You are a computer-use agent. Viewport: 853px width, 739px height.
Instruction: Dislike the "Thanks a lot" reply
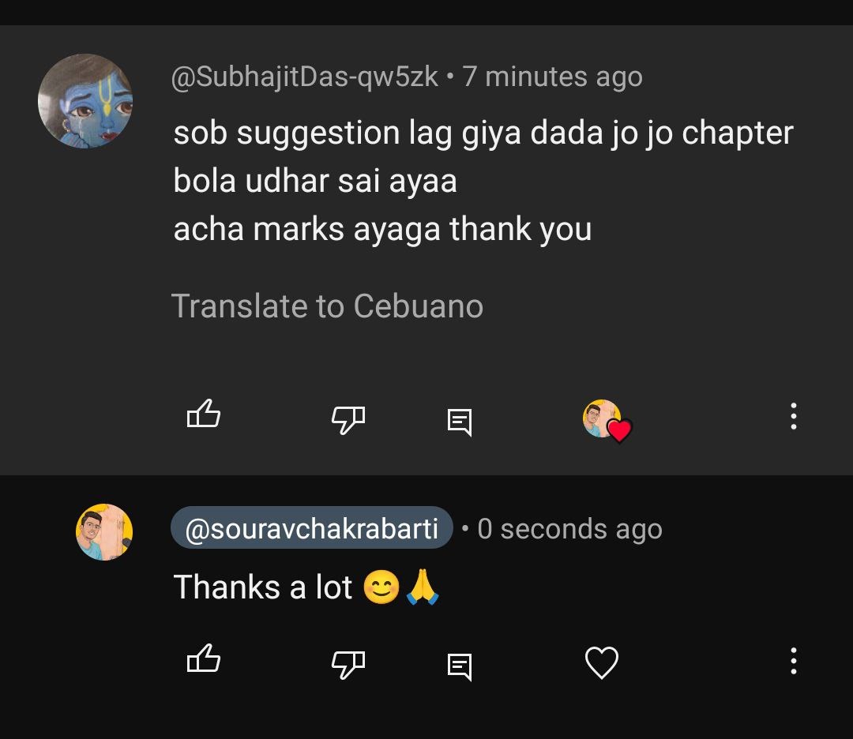[x=348, y=664]
